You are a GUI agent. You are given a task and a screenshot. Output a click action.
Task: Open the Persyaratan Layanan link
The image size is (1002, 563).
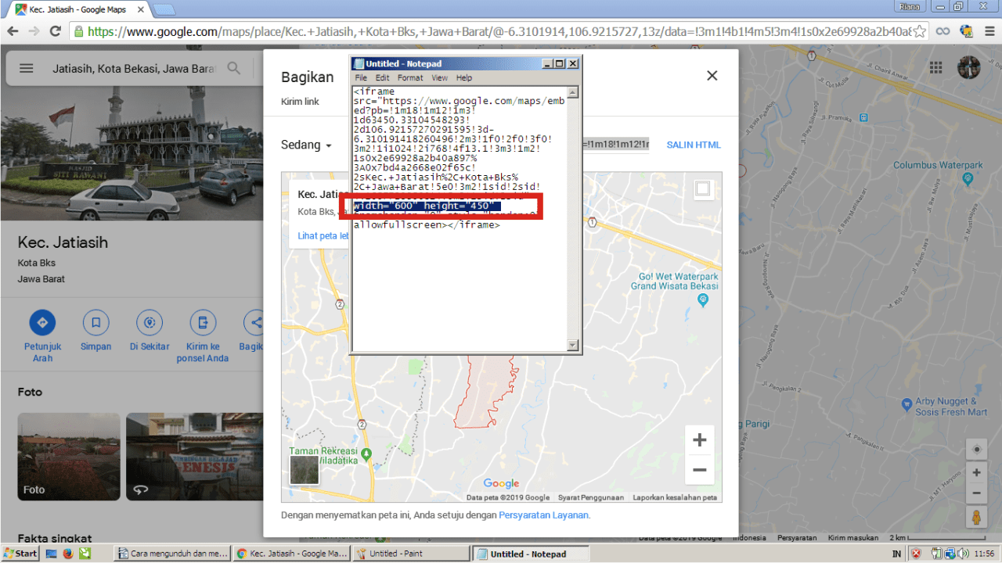[545, 515]
